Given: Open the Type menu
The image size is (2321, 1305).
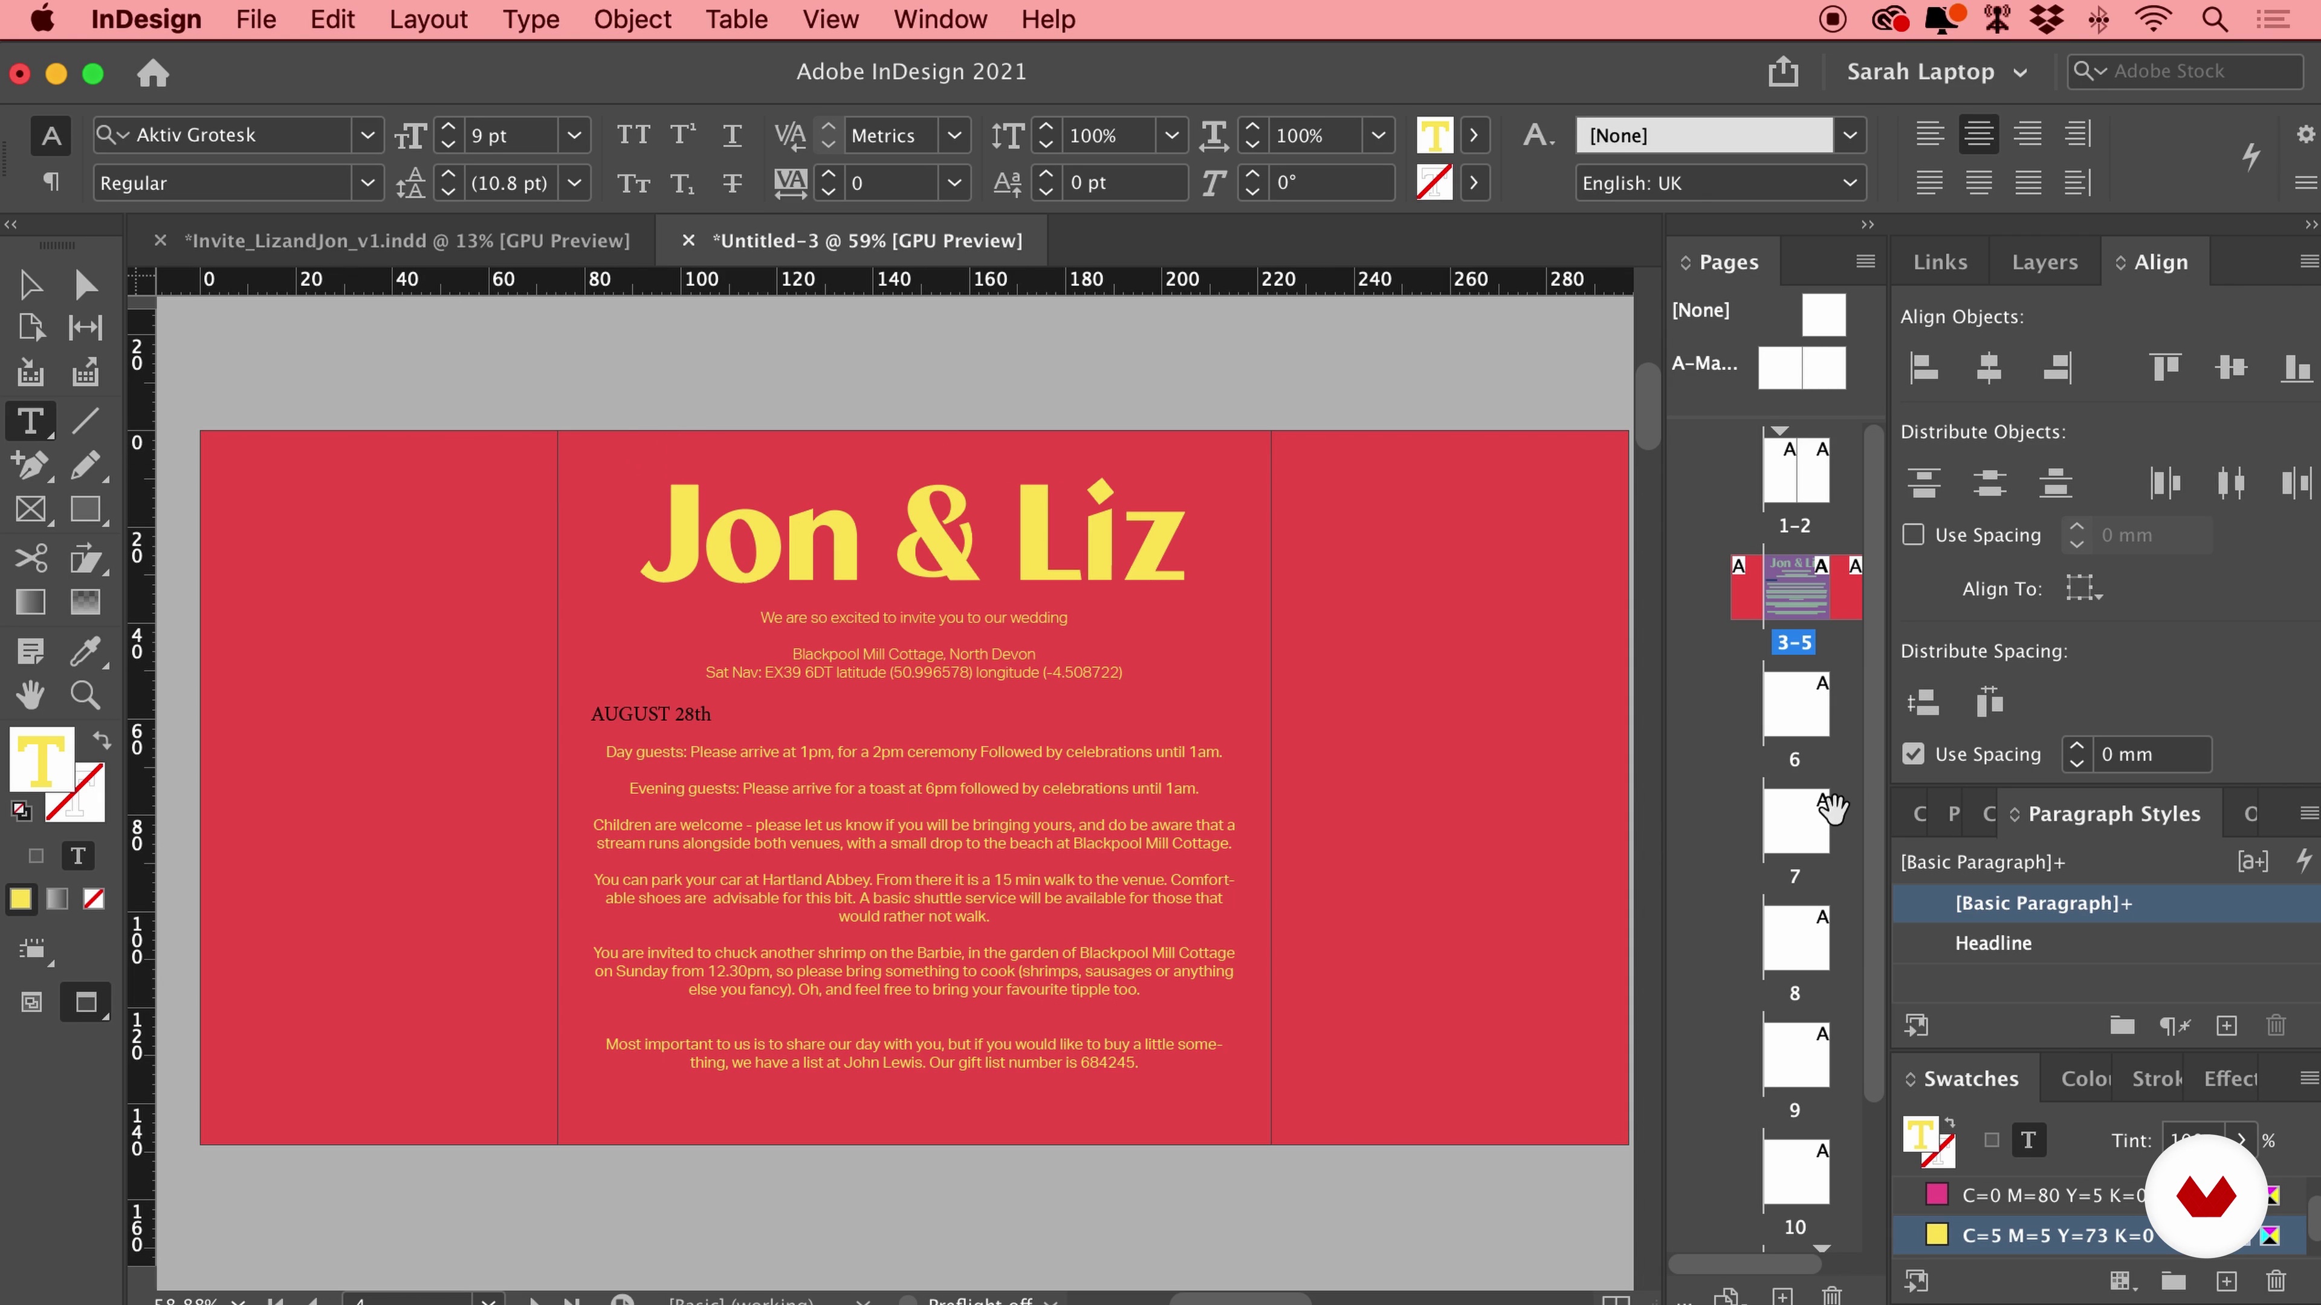Looking at the screenshot, I should pyautogui.click(x=531, y=19).
